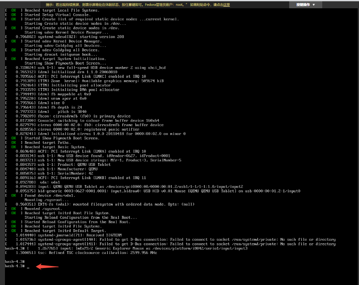Click the line 'Reached target Local File Systems.'
The height and width of the screenshot is (285, 359).
click(x=52, y=10)
